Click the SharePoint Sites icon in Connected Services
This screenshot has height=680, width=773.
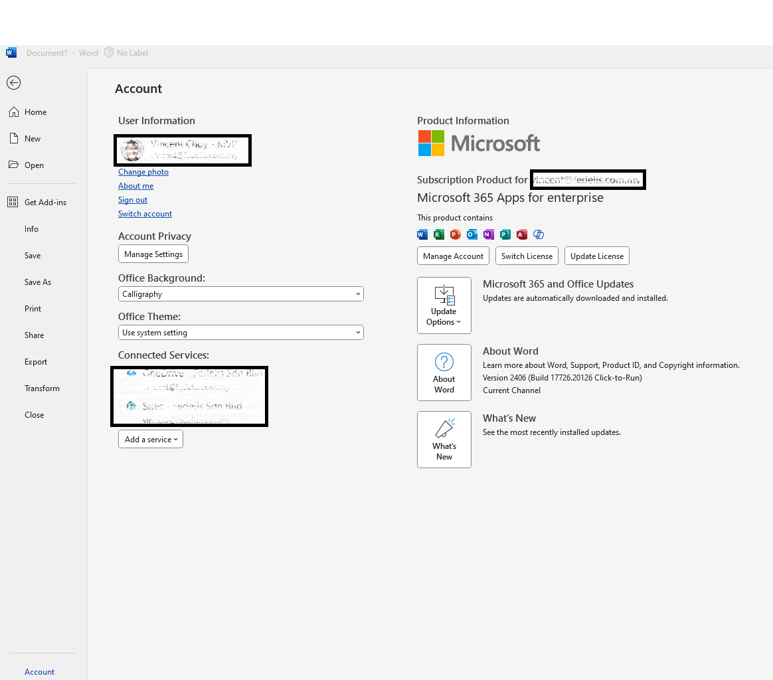pyautogui.click(x=131, y=406)
